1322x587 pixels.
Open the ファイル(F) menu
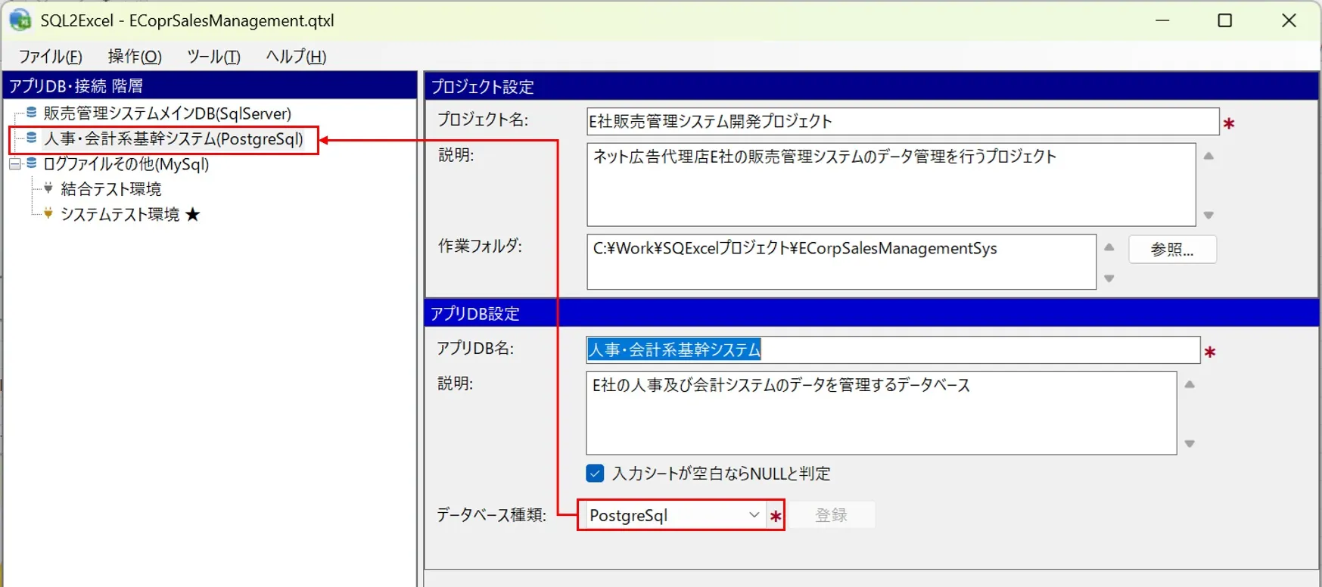(50, 57)
